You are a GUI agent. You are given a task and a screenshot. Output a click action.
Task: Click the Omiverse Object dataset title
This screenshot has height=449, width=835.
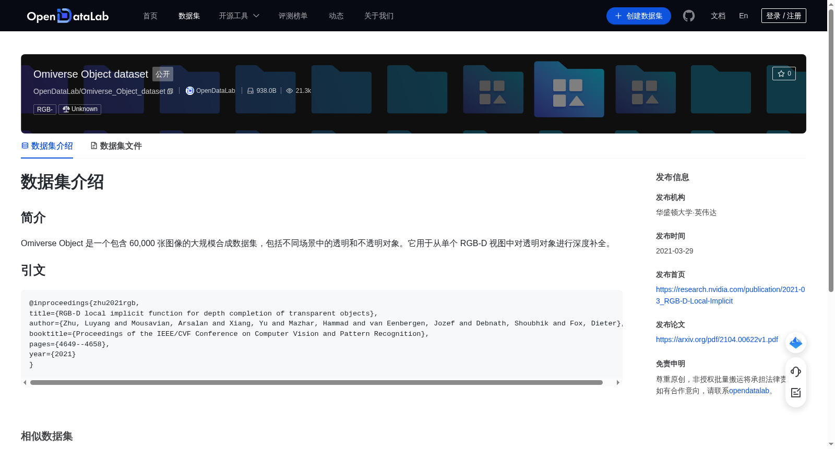coord(91,74)
